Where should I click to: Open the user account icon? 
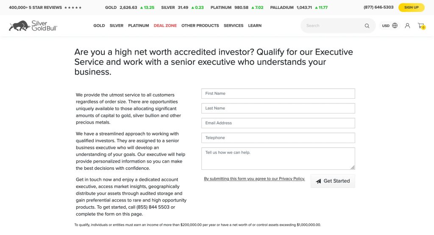407,26
